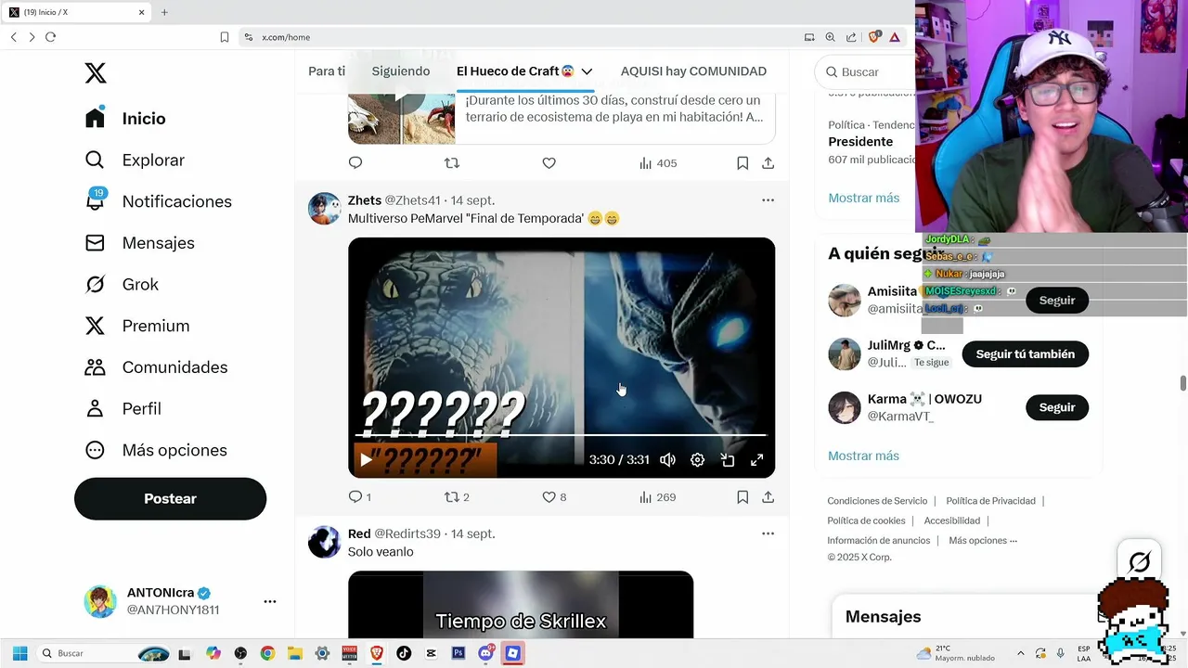Play the Zhets video

pyautogui.click(x=366, y=459)
